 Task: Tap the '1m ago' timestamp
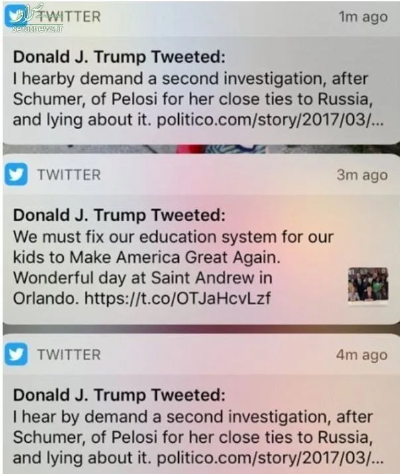point(363,17)
